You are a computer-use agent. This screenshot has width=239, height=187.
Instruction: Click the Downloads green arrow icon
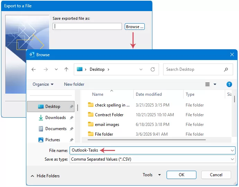point(41,118)
